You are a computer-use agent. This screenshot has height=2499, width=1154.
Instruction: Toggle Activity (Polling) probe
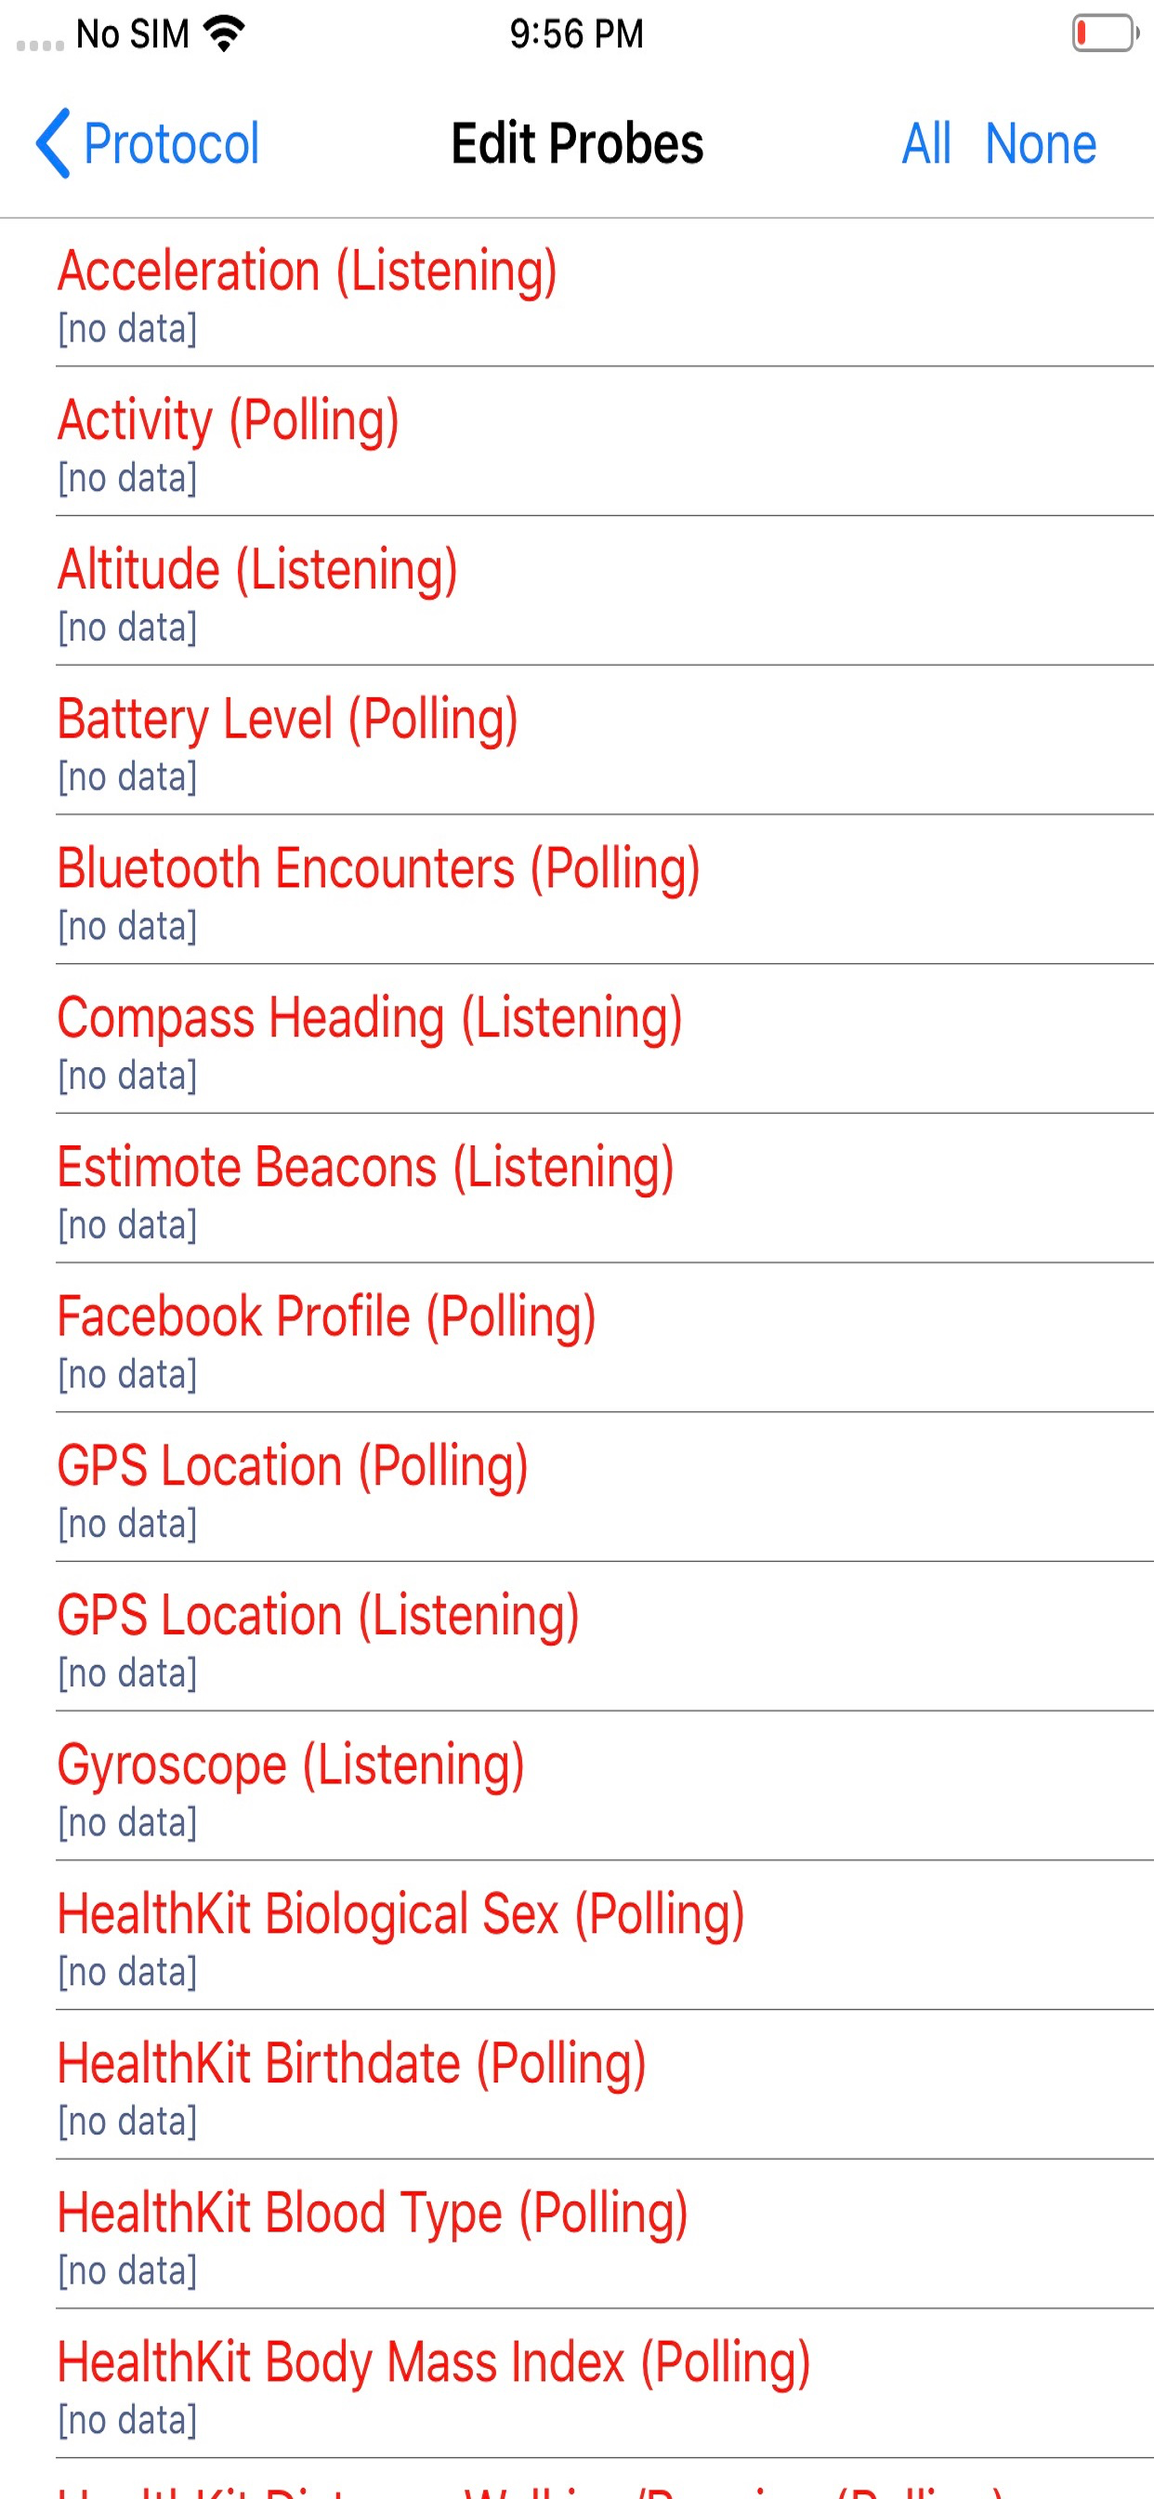coord(577,443)
